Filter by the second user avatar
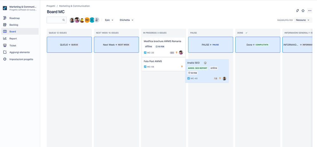317x147 pixels. [x=77, y=20]
